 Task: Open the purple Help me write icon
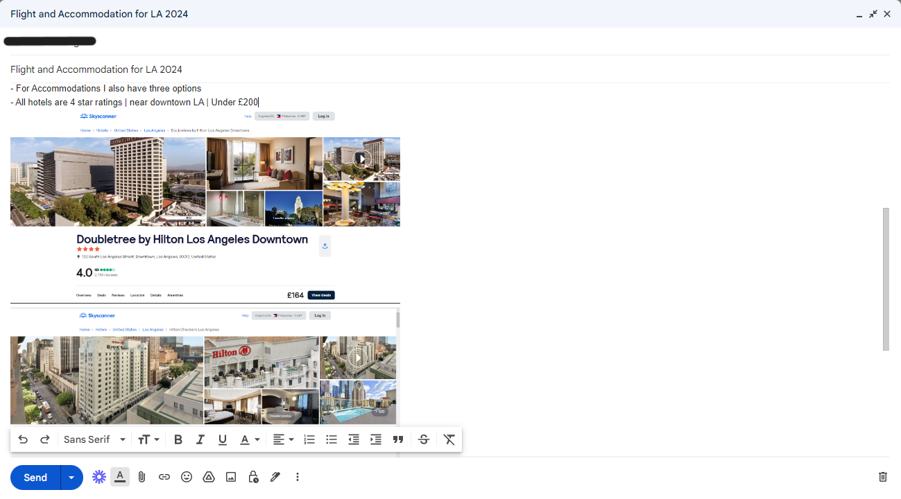pos(99,477)
